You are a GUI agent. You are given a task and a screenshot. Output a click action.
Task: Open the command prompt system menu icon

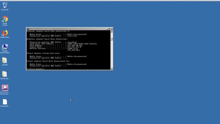pyautogui.click(x=28, y=29)
